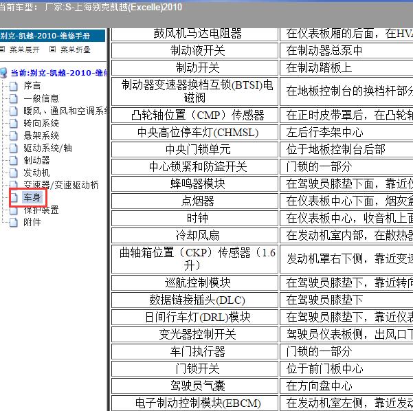Click the 门锁开关 cell
413x411 pixels.
[194, 368]
